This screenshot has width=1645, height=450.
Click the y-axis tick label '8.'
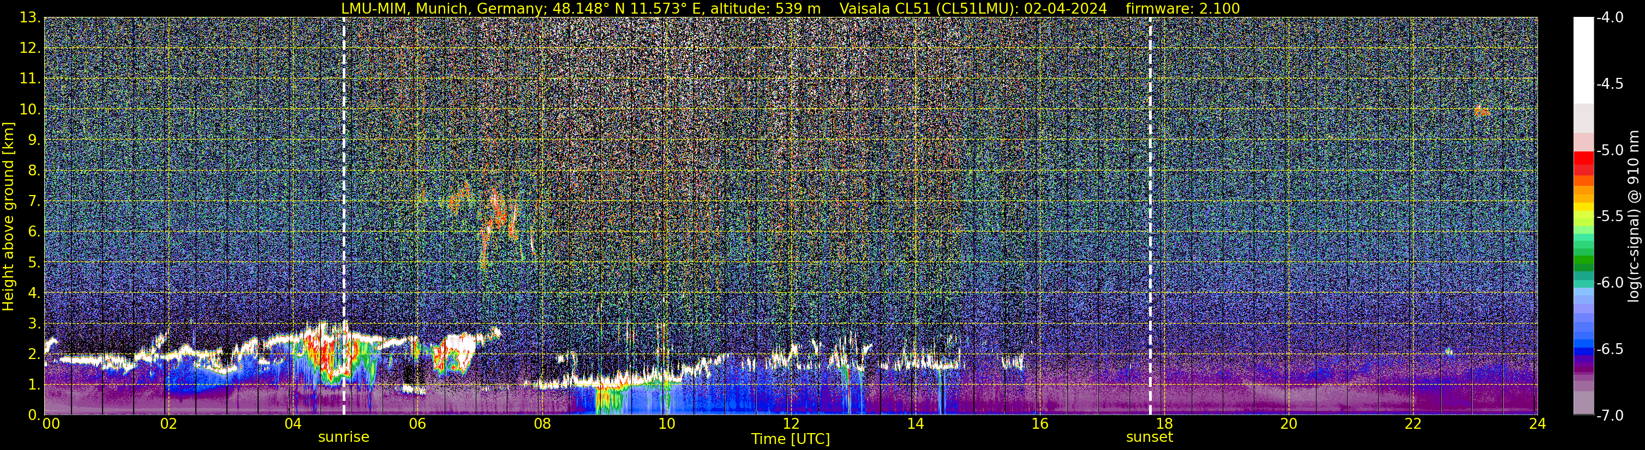coord(34,171)
